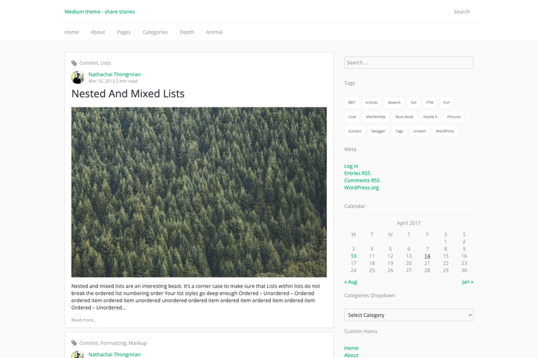538x358 pixels.
Task: Select the Success tag
Action: 354,131
